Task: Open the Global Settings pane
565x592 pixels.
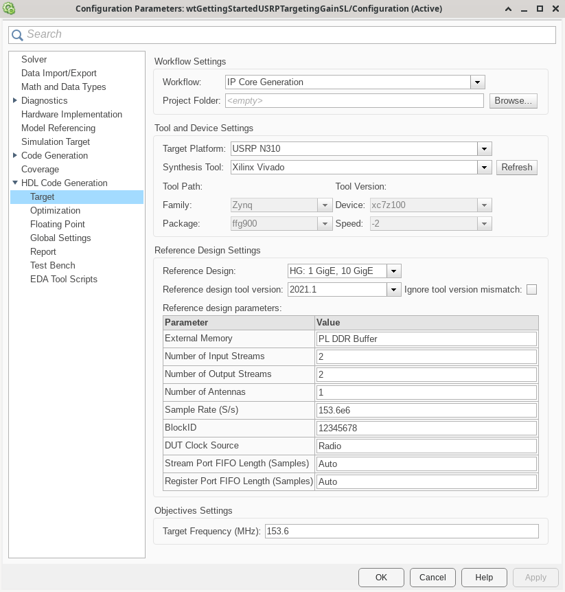Action: [60, 238]
